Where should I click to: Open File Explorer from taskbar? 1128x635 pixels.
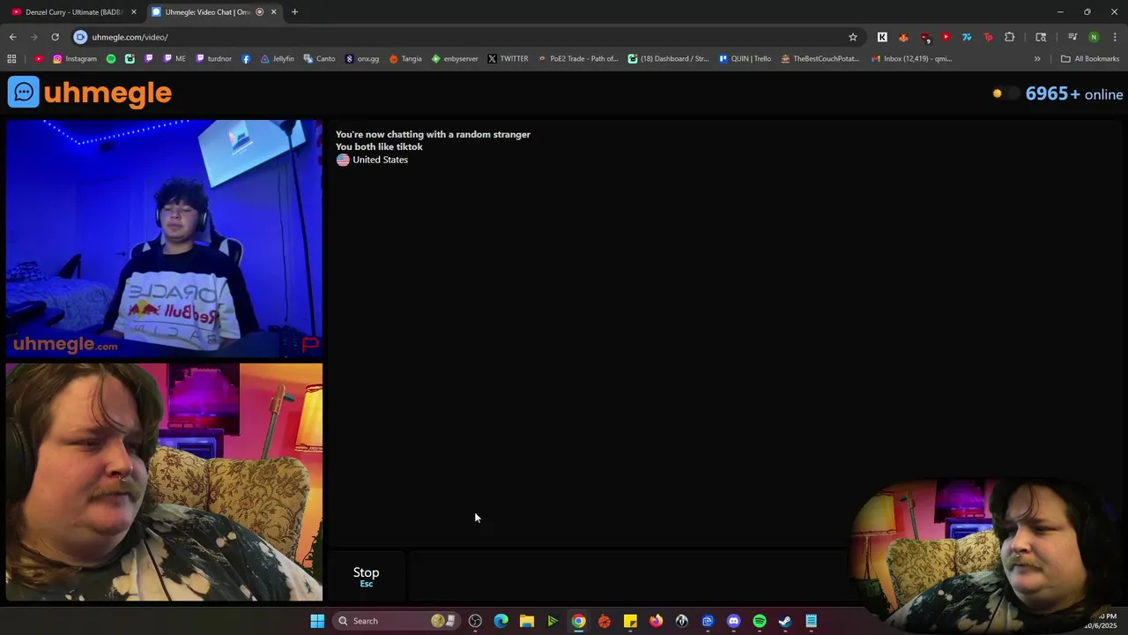pyautogui.click(x=527, y=621)
